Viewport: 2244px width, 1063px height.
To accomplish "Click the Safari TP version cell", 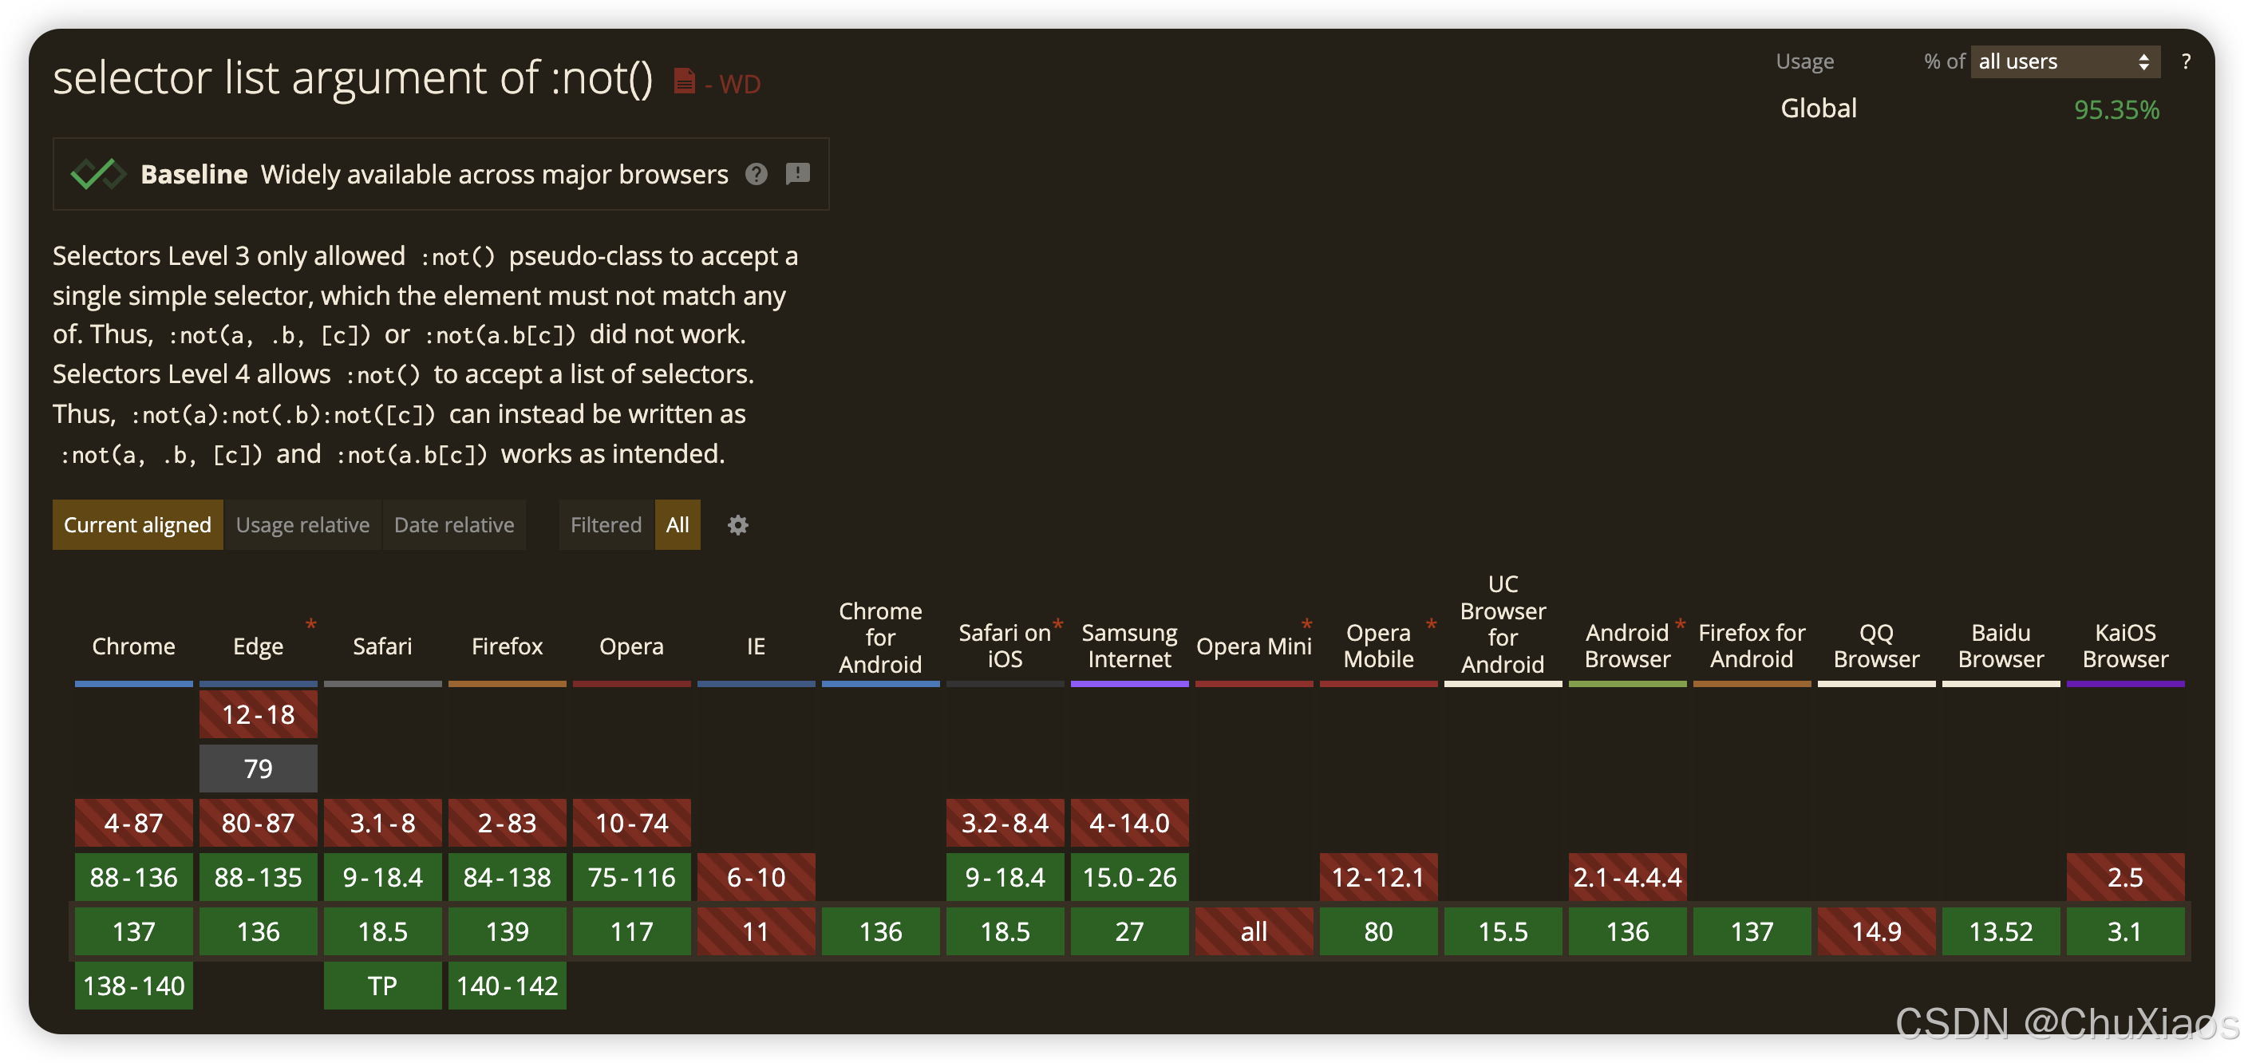I will coord(382,986).
